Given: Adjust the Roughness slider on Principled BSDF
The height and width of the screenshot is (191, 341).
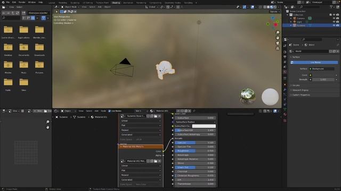Looking at the screenshot, I should tap(196, 151).
